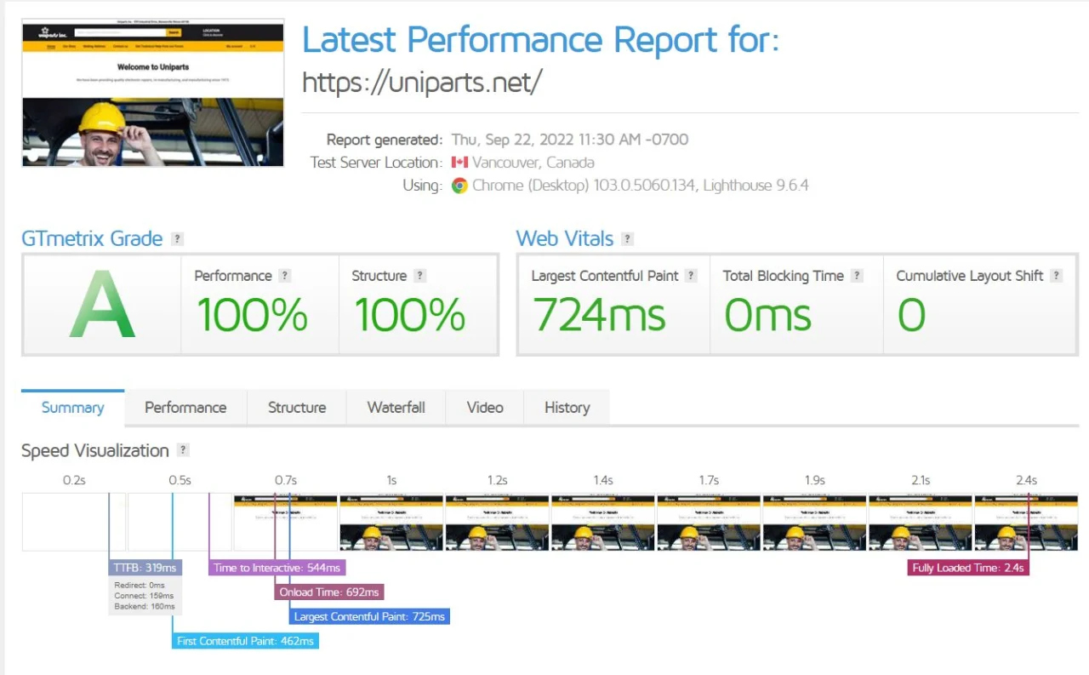The width and height of the screenshot is (1089, 675).
Task: Click the 0ms Total Blocking Time value
Action: pyautogui.click(x=767, y=314)
